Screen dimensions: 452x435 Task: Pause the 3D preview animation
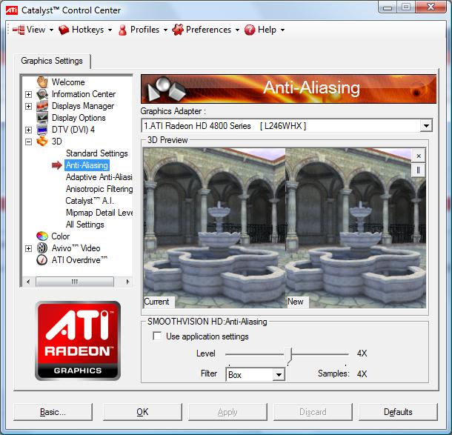click(418, 170)
